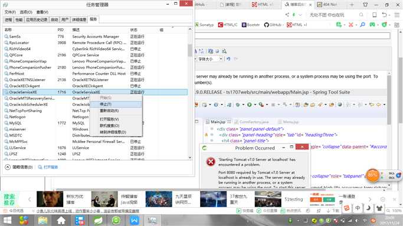
Task: Open the 打开服务 link in Task Manager
Action: tap(48, 167)
